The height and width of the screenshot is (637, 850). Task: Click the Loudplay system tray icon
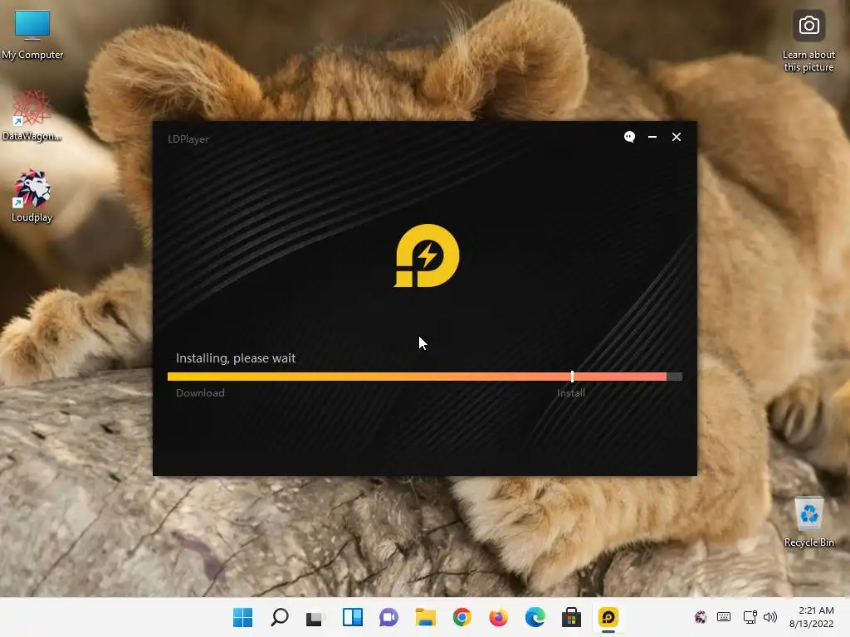coord(701,617)
